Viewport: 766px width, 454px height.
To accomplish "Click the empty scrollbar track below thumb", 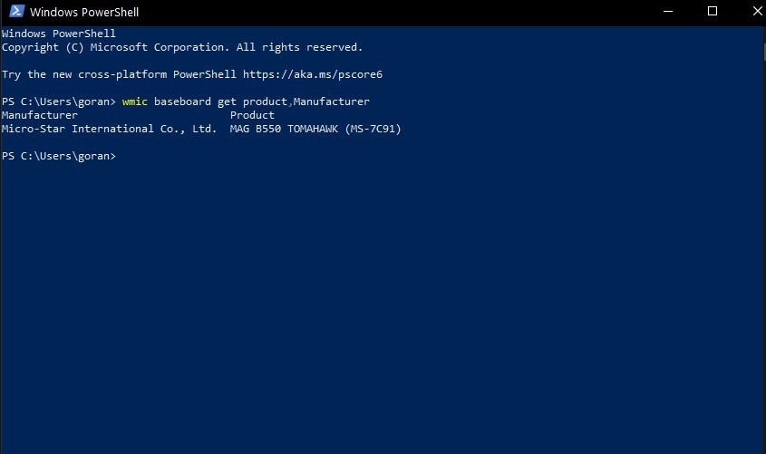I will pyautogui.click(x=764, y=256).
